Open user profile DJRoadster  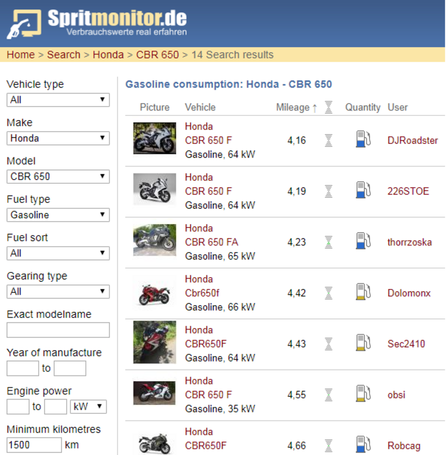pyautogui.click(x=413, y=140)
